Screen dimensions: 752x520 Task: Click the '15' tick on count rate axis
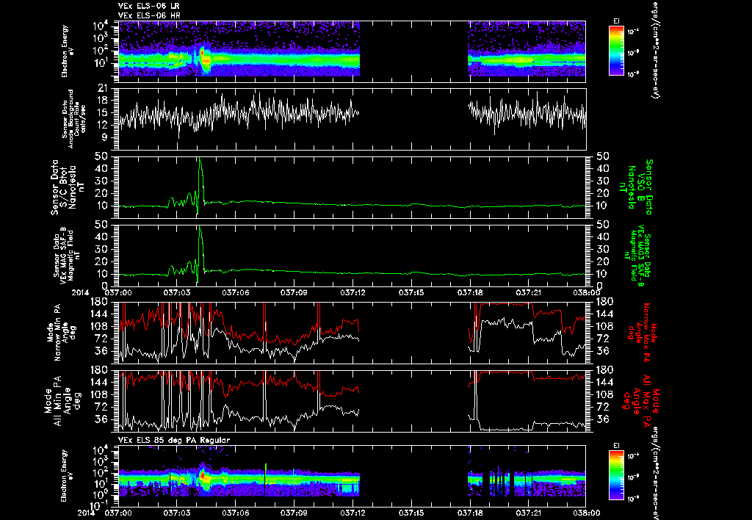pos(103,112)
